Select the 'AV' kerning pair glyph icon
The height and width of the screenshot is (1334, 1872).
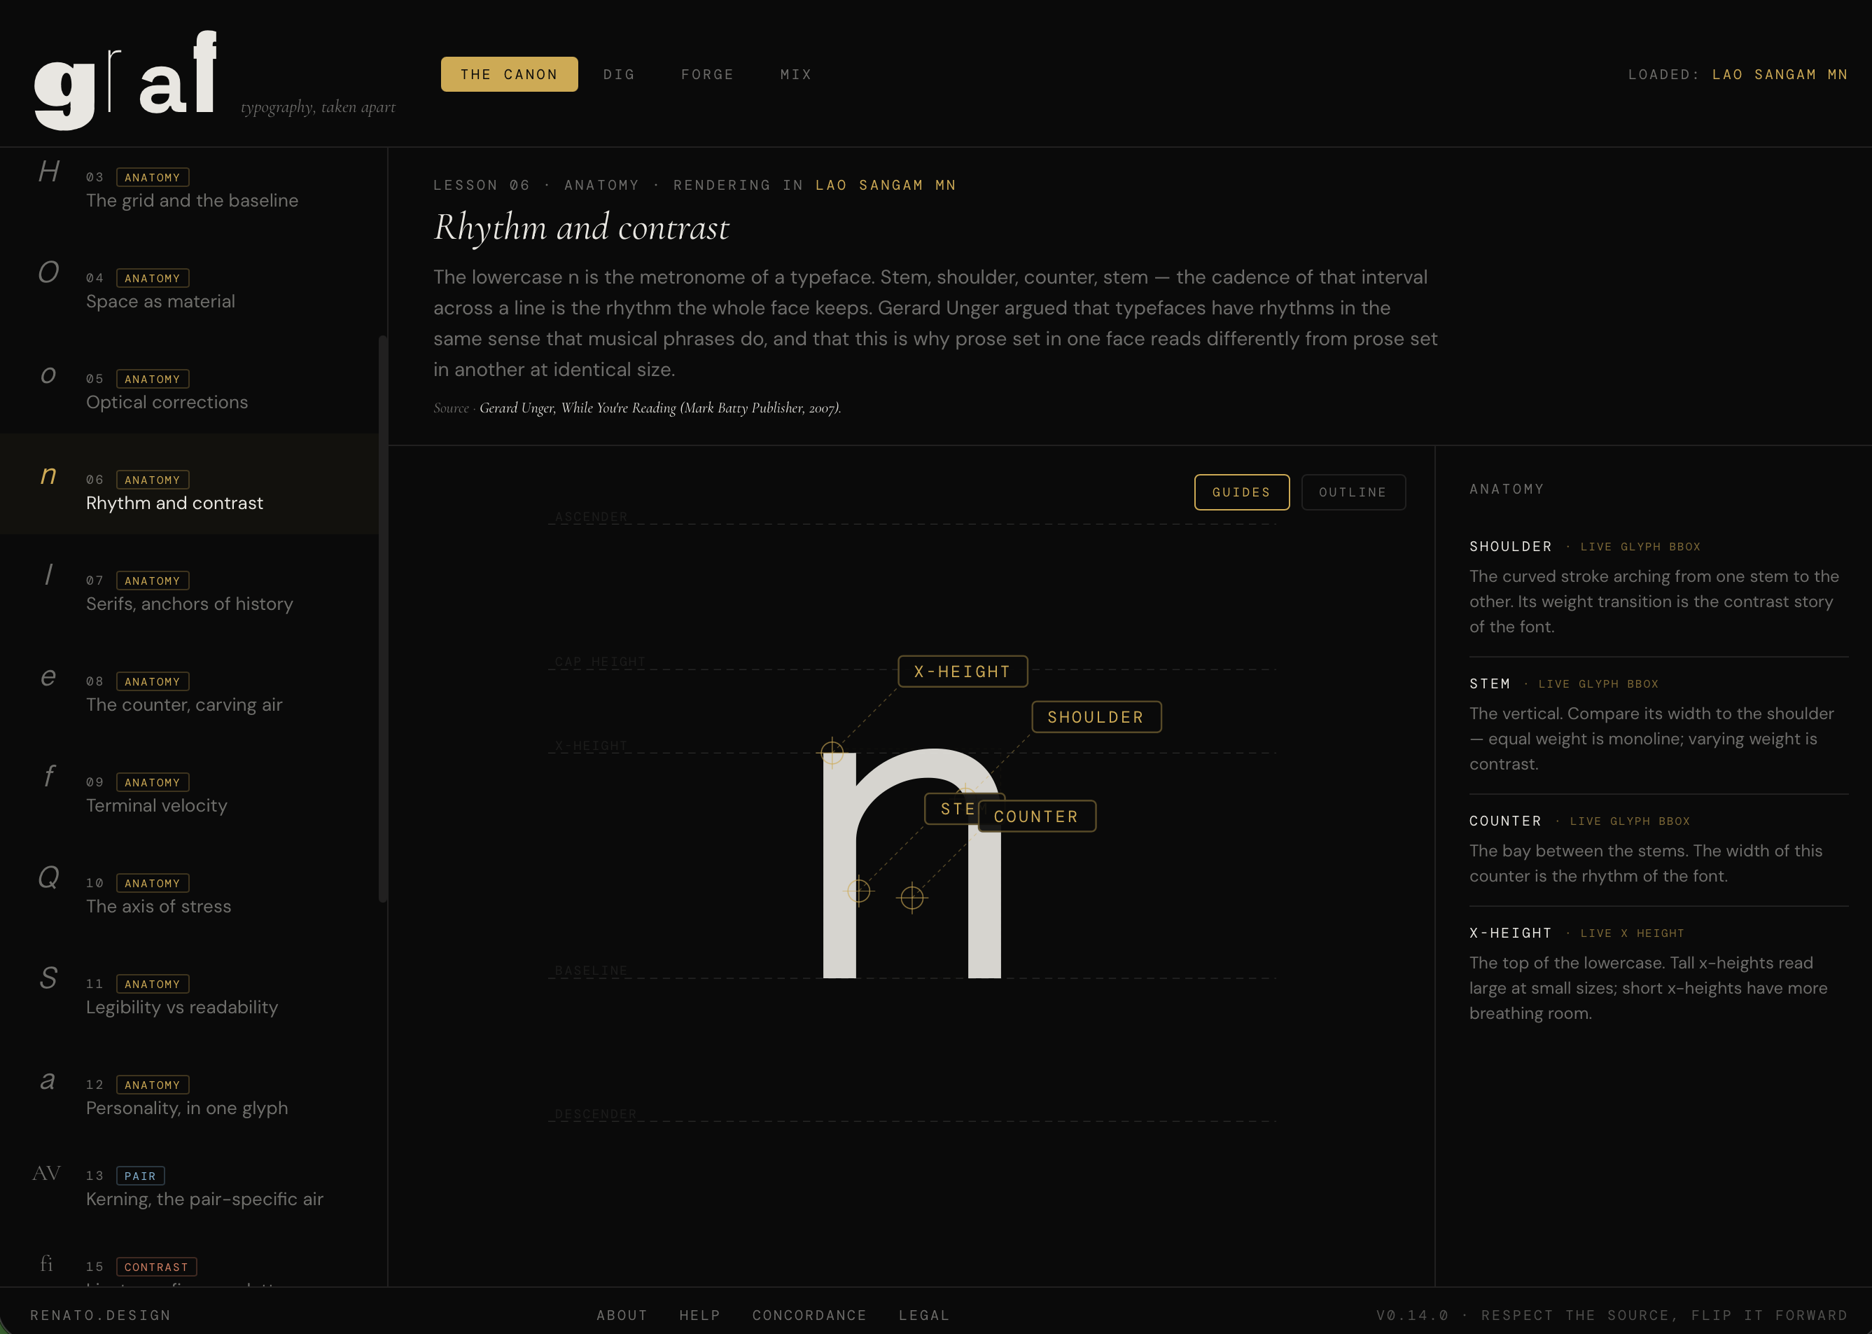pyautogui.click(x=47, y=1173)
